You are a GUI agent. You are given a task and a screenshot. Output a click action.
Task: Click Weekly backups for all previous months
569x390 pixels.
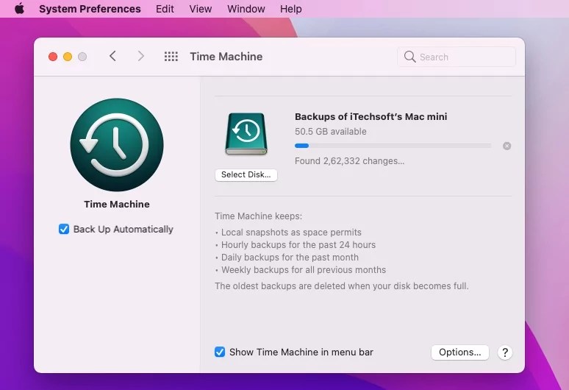click(304, 270)
